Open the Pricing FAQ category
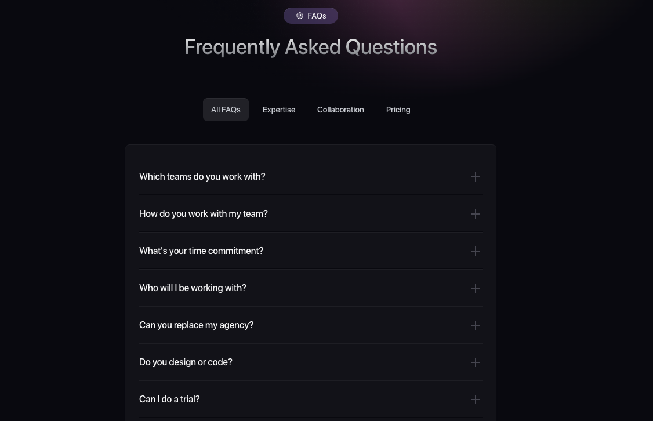653x421 pixels. pyautogui.click(x=398, y=110)
